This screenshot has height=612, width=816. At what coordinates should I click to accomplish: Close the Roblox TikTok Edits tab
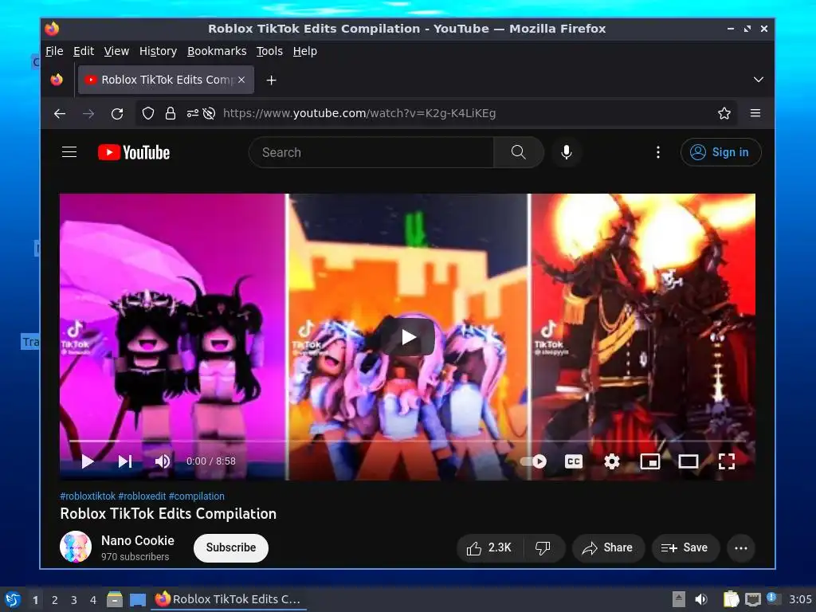click(241, 80)
